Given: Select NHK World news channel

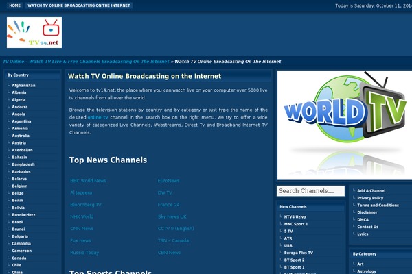Looking at the screenshot, I should tap(82, 216).
